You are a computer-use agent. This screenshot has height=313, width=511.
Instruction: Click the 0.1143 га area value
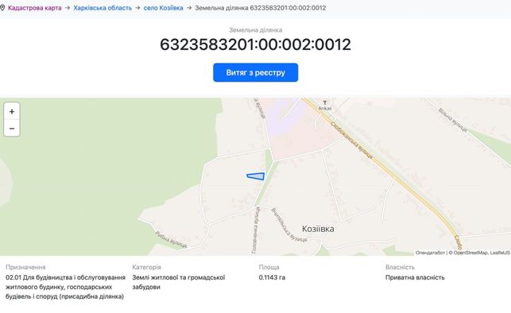[x=272, y=277]
